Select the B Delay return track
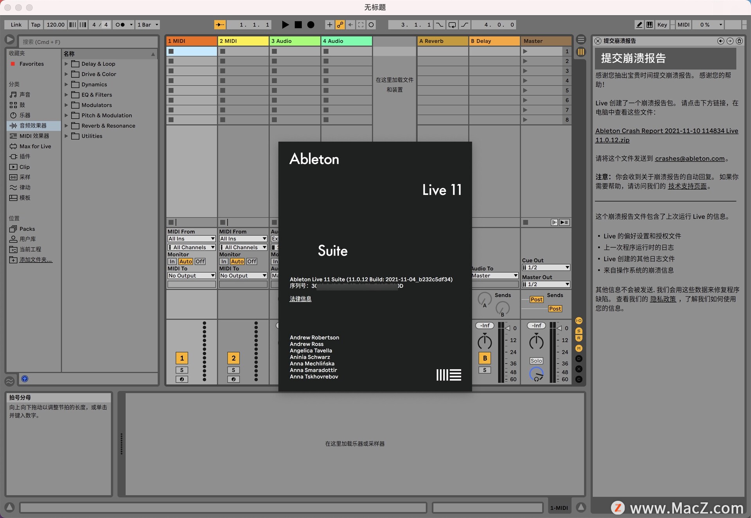This screenshot has width=751, height=518. click(494, 41)
